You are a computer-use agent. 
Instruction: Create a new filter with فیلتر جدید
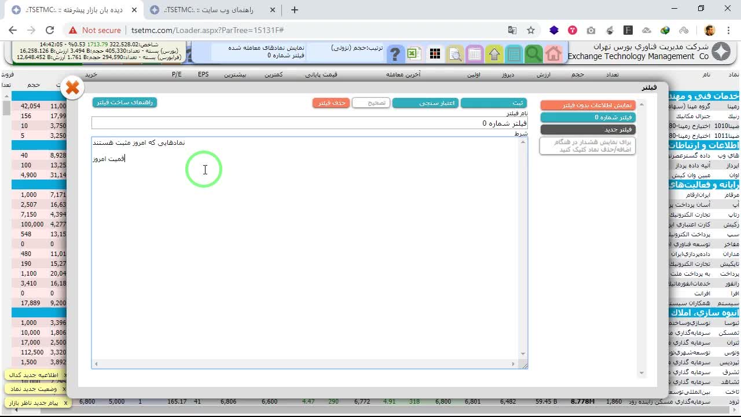[588, 130]
